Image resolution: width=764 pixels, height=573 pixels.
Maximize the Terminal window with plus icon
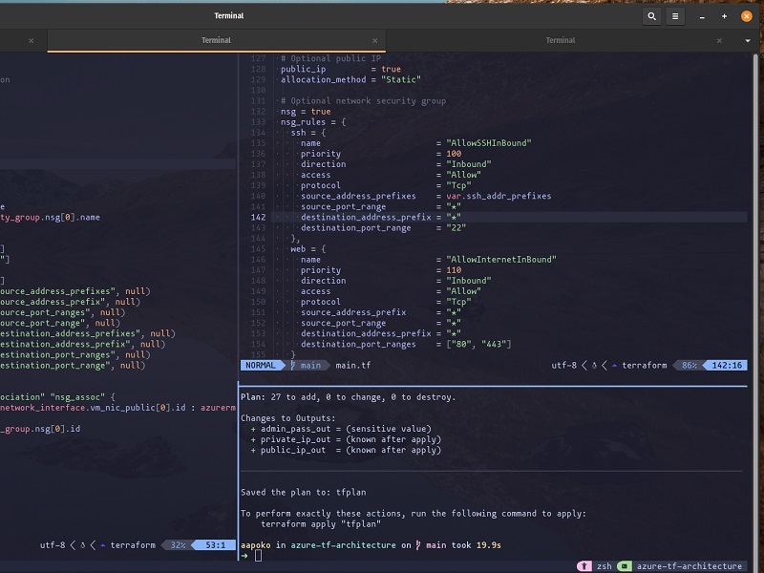click(725, 16)
